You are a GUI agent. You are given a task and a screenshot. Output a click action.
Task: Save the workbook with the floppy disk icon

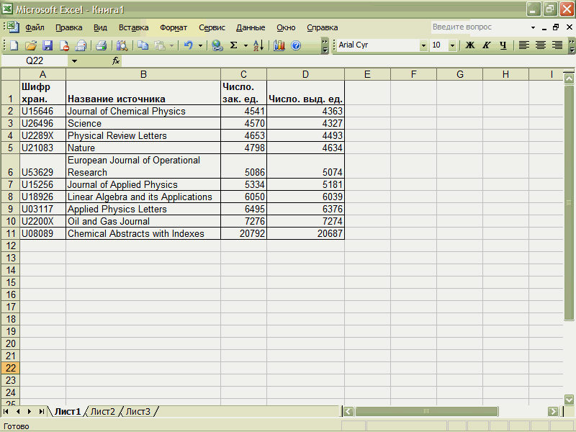(x=48, y=45)
